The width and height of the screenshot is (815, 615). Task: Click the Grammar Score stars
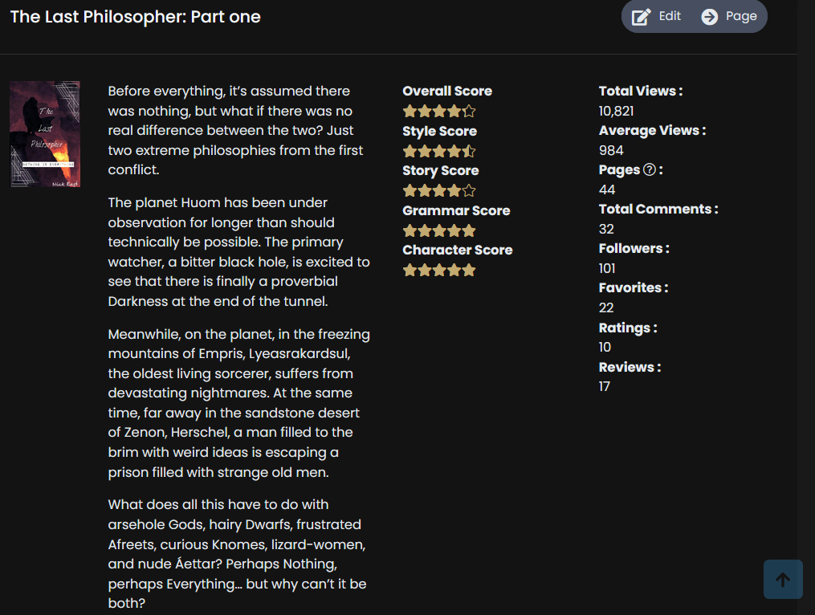tap(439, 230)
